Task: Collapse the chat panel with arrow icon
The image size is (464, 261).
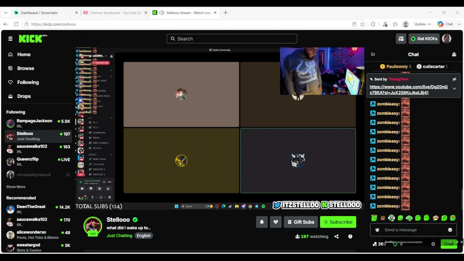Action: point(373,54)
